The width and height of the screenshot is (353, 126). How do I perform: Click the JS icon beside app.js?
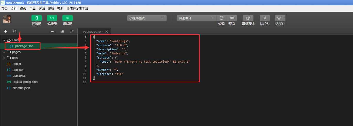(x=9, y=64)
